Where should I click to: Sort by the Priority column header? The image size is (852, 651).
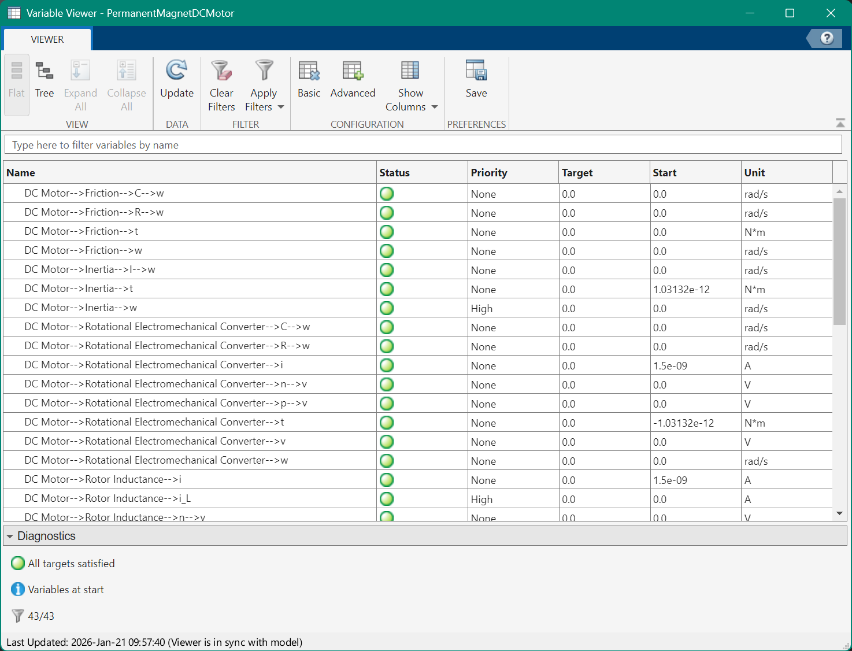coord(489,173)
